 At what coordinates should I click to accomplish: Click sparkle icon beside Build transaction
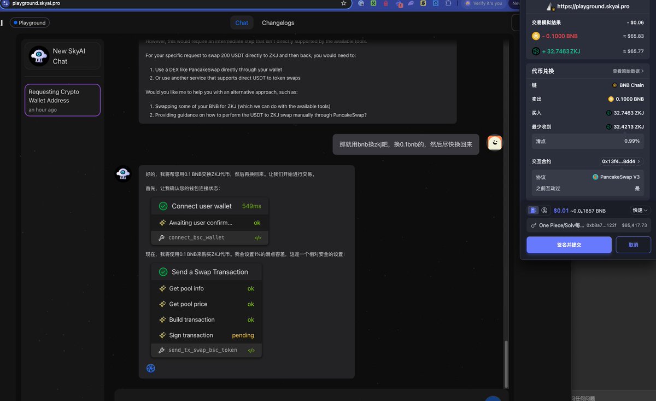[x=162, y=319]
